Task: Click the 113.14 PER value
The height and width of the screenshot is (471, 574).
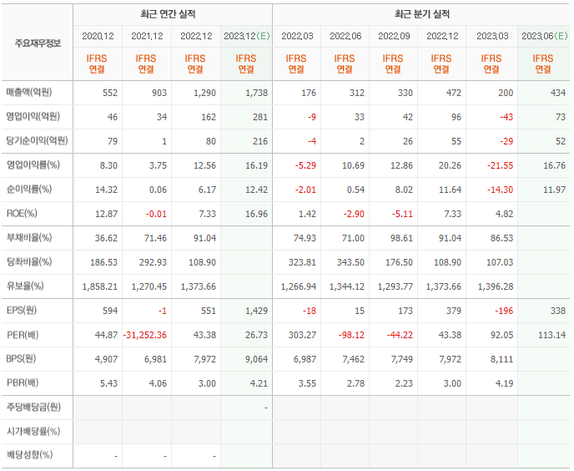Action: (x=551, y=335)
